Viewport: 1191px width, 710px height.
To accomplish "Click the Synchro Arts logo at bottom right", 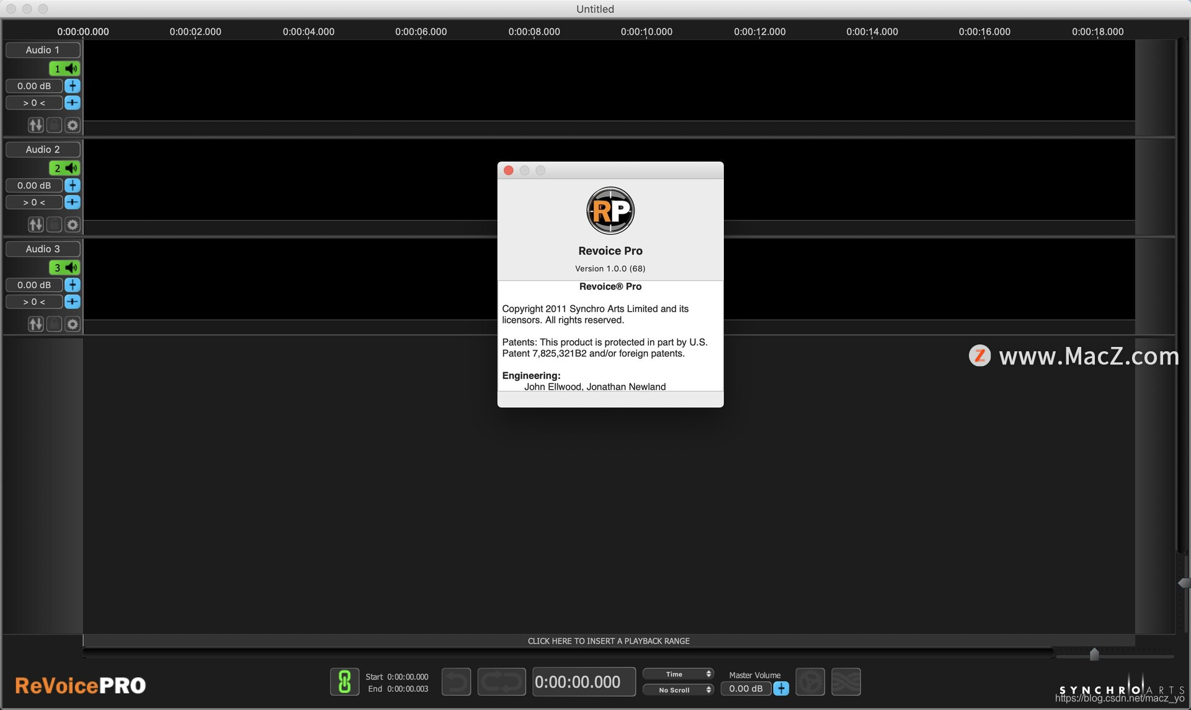I will pos(1122,685).
